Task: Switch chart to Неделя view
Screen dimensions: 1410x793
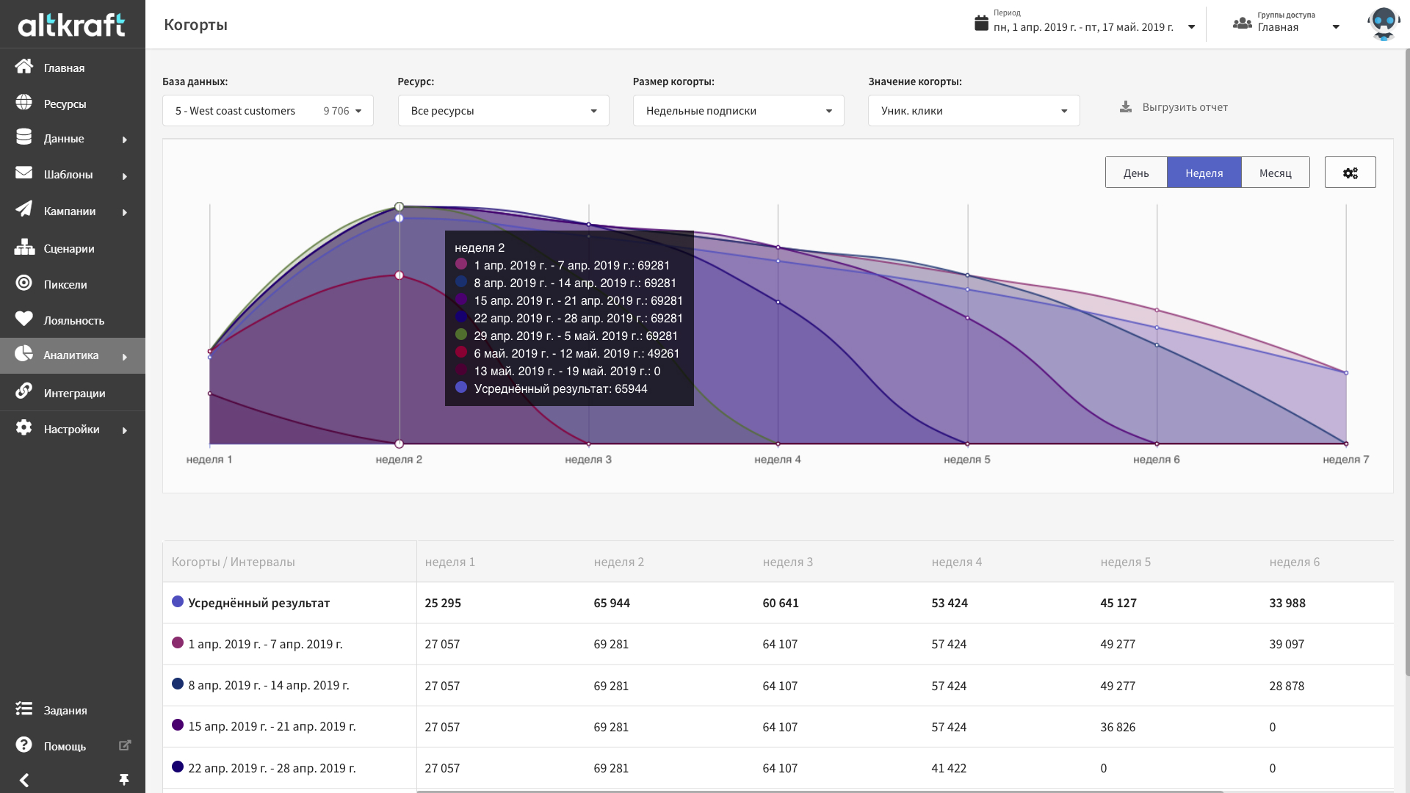Action: (x=1204, y=173)
